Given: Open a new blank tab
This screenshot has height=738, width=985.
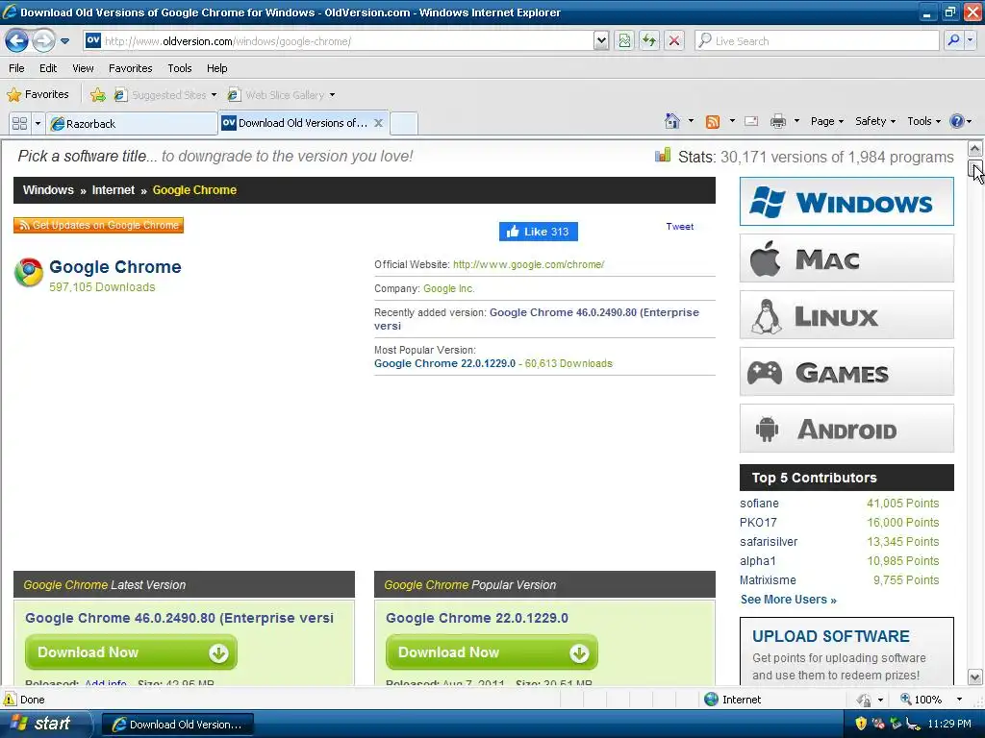Looking at the screenshot, I should tap(404, 124).
